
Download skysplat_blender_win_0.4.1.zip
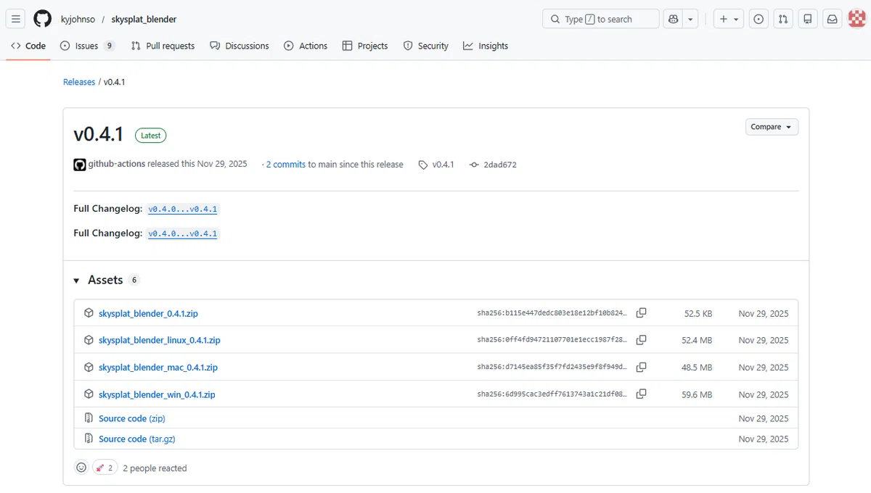pos(157,394)
